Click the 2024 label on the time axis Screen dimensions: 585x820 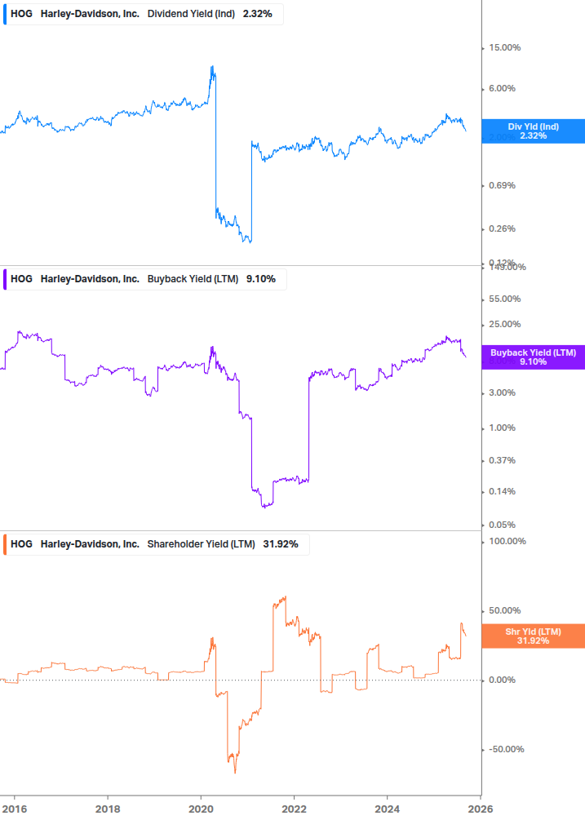click(387, 808)
